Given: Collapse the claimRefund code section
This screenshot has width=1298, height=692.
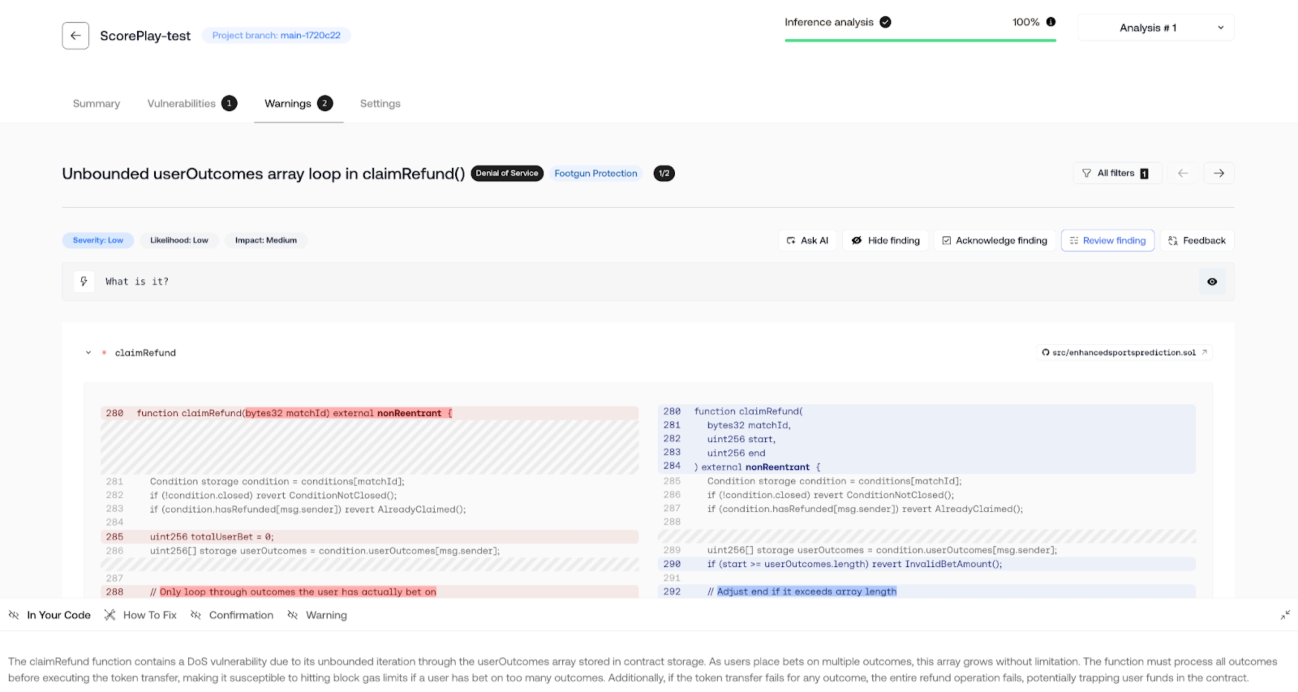Looking at the screenshot, I should point(88,352).
